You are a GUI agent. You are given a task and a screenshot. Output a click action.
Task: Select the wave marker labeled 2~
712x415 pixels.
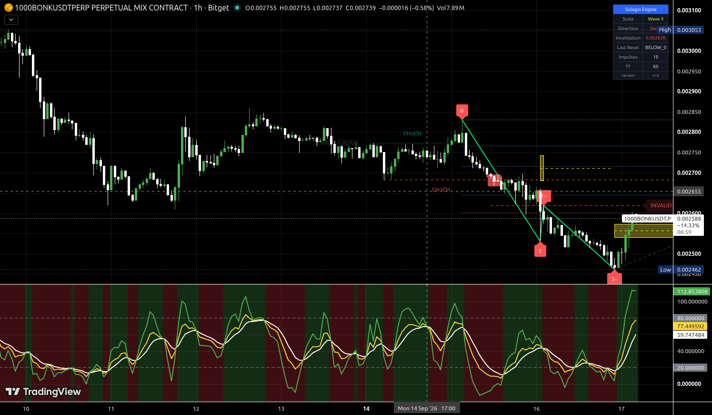pos(544,196)
